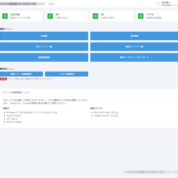Screen dimensions: 178x178
Task: Click the open book icon card
Action: (95, 16)
